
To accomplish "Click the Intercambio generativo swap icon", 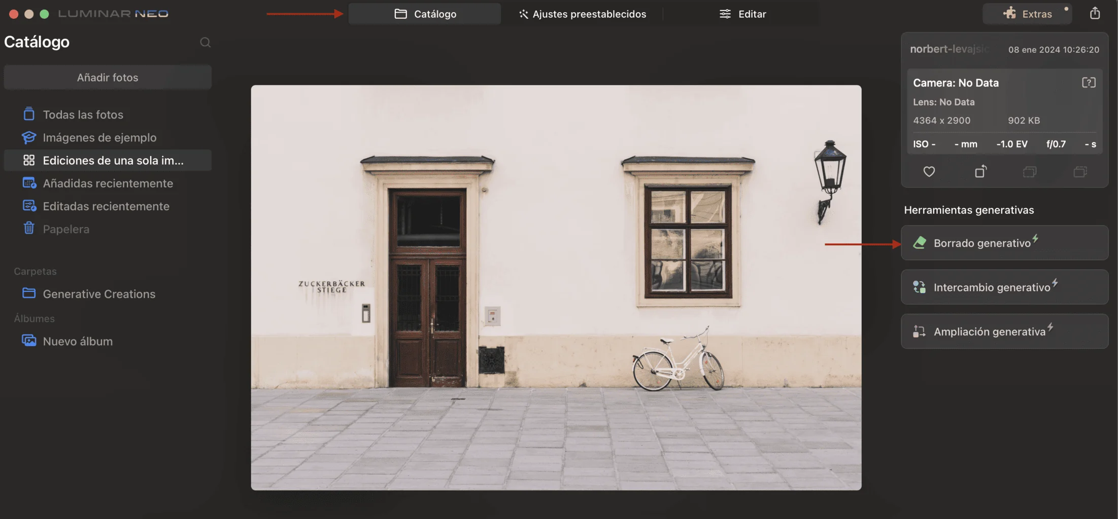I will pyautogui.click(x=920, y=287).
